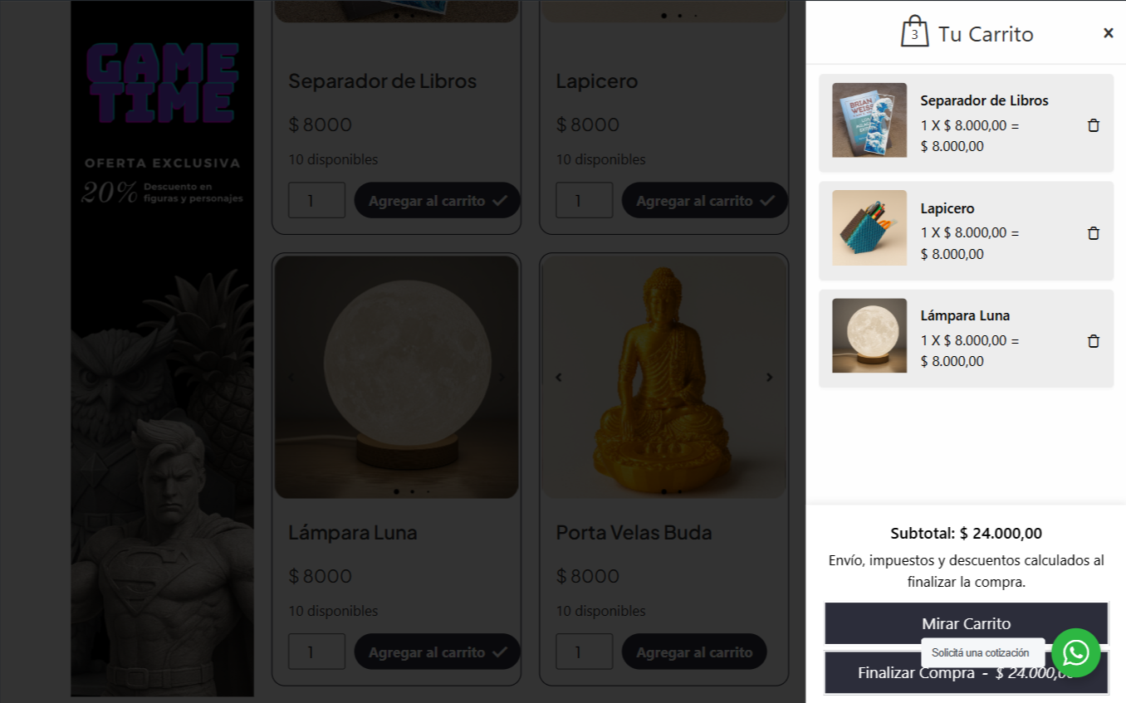The image size is (1126, 703).
Task: Click trash icon for Lámpara Luna
Action: (1094, 341)
